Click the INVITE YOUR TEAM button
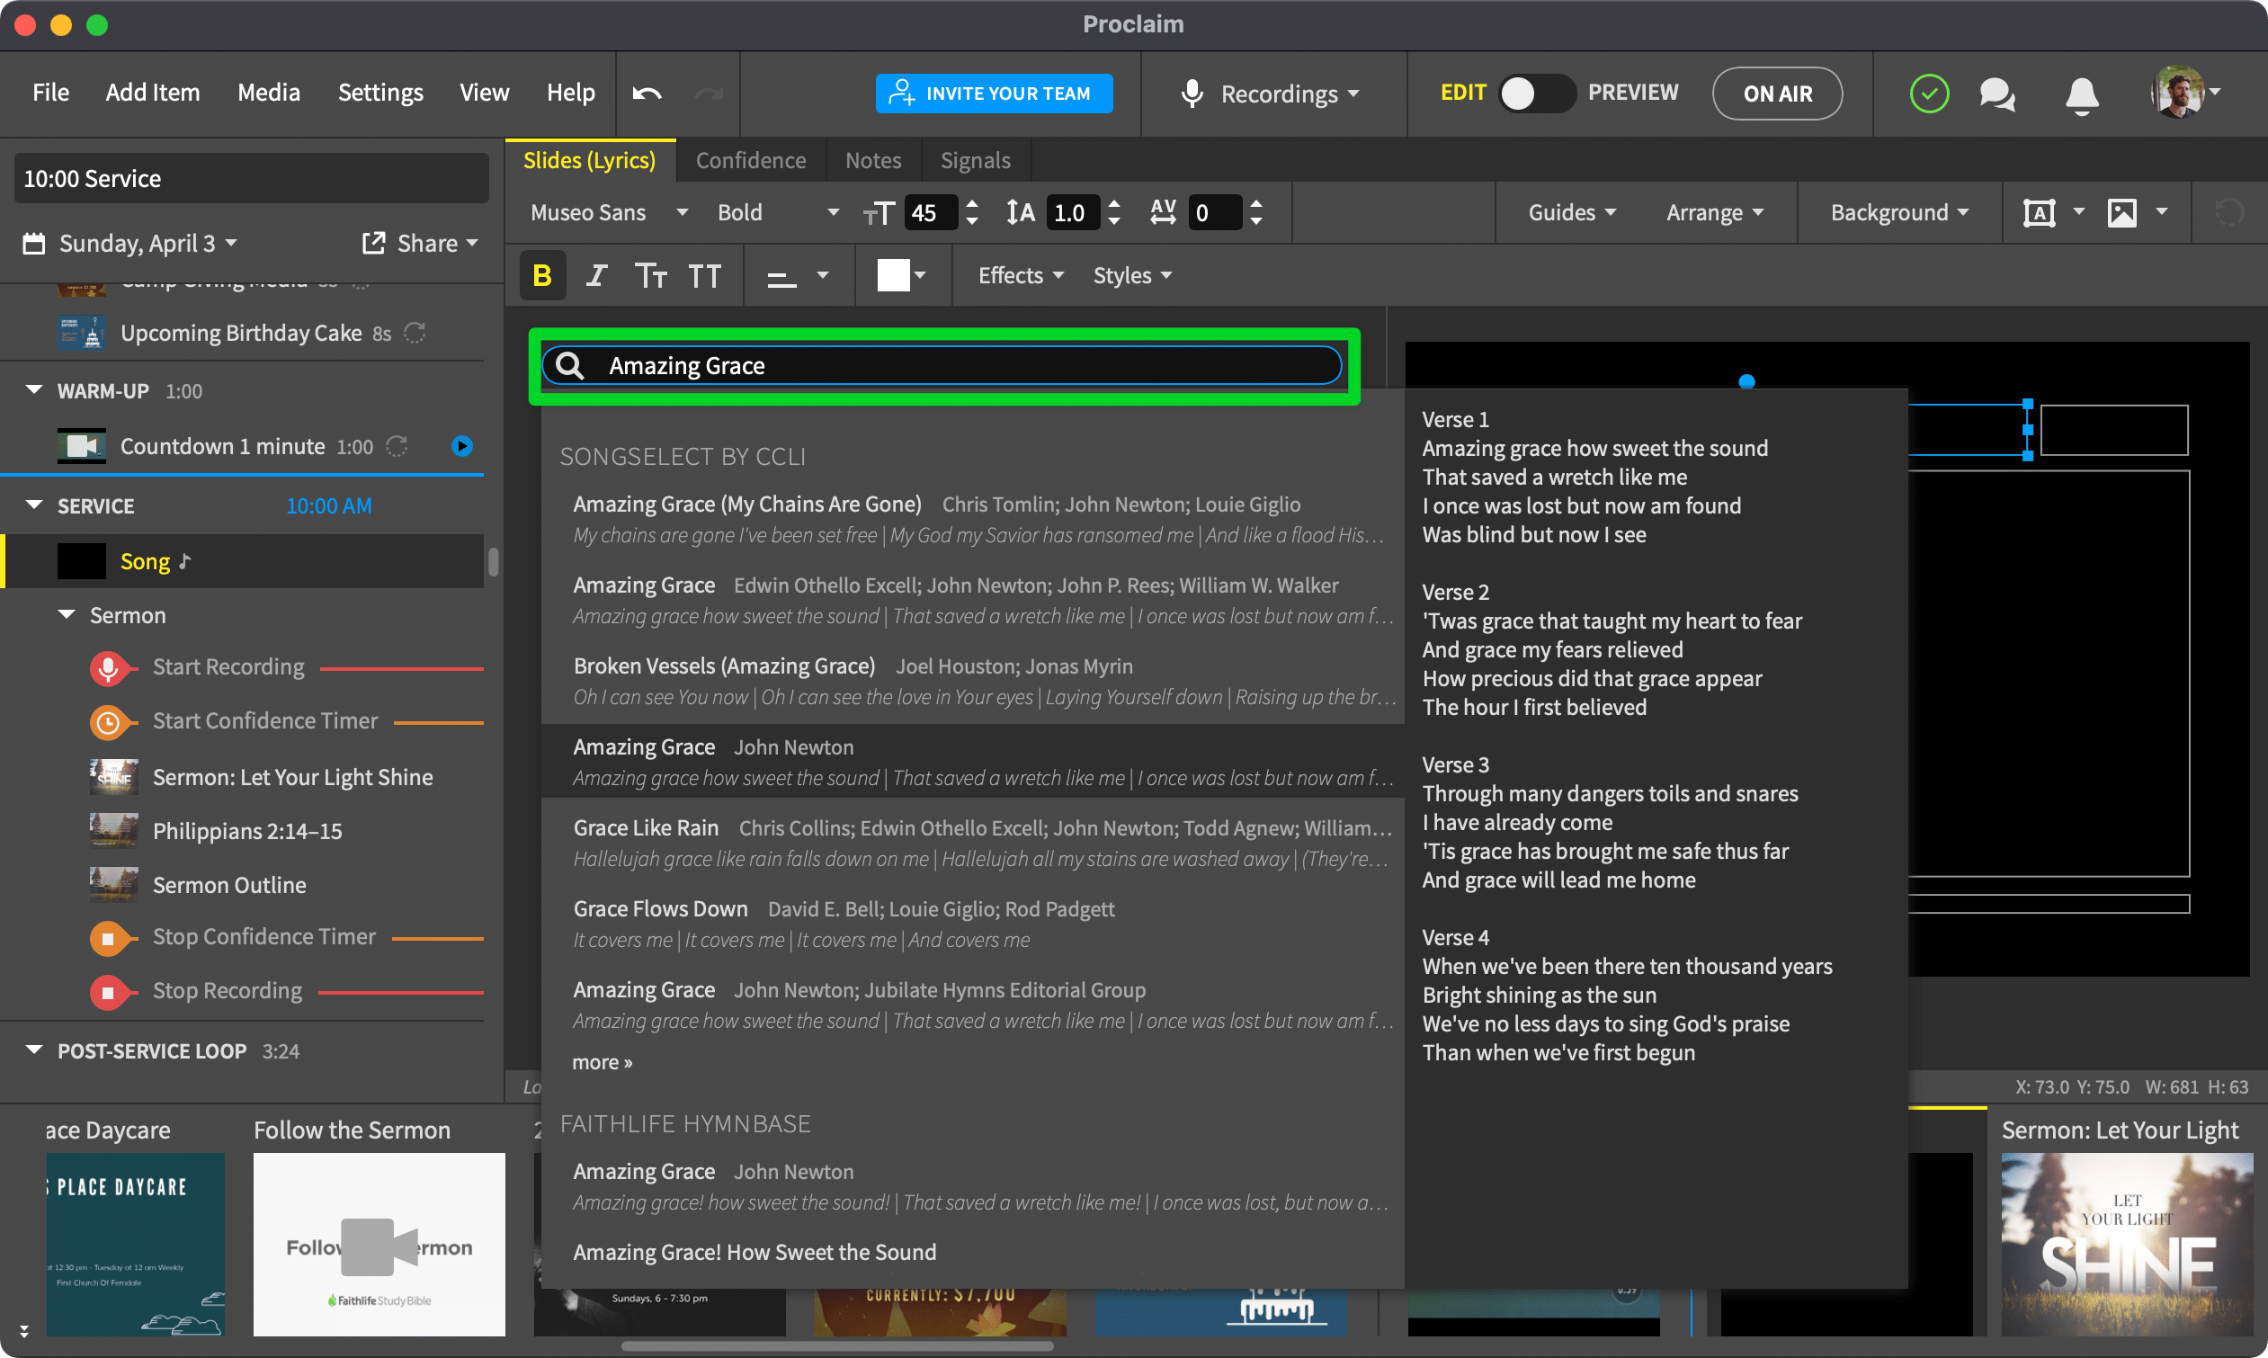Screen dimensions: 2268x1358 point(994,94)
